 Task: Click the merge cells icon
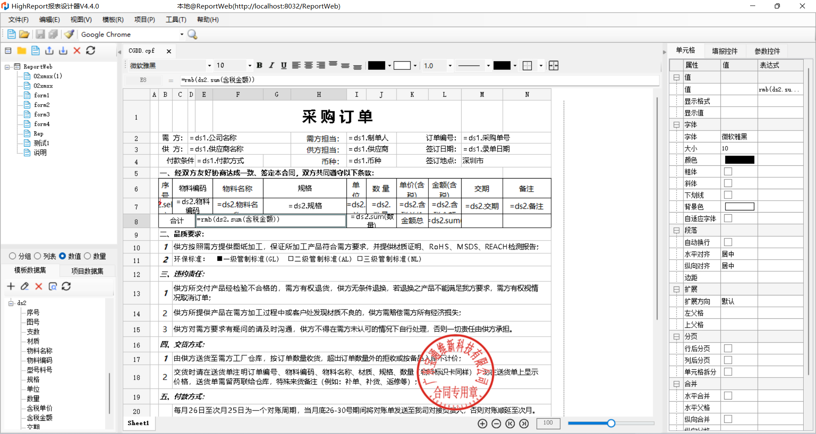(x=553, y=65)
